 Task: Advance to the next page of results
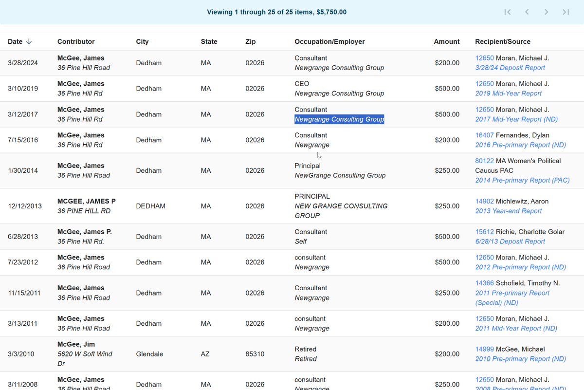(547, 12)
